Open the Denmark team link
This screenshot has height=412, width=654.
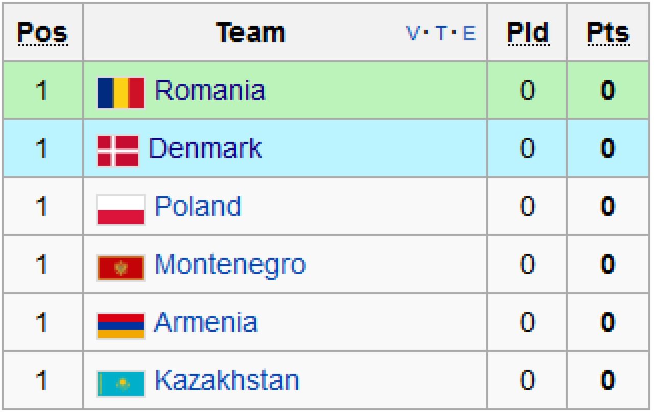point(205,148)
